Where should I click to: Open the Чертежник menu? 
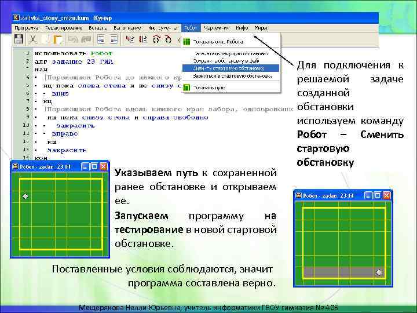[x=216, y=28]
